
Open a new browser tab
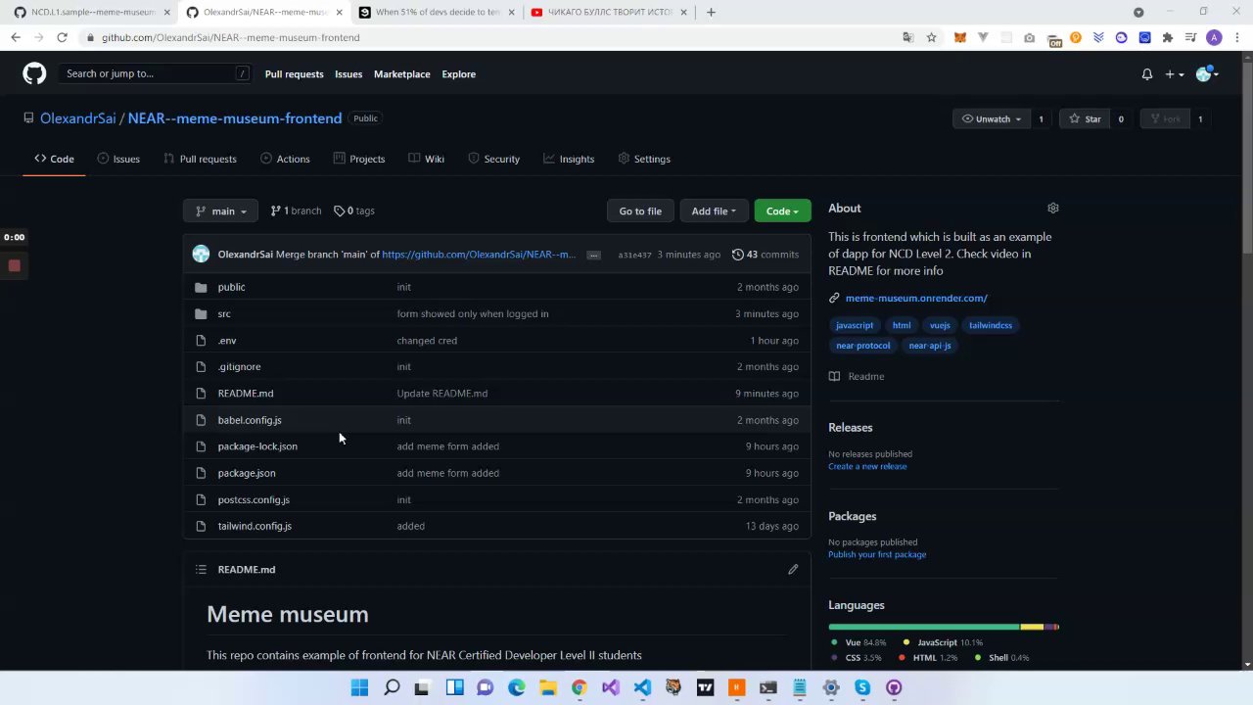tap(711, 12)
